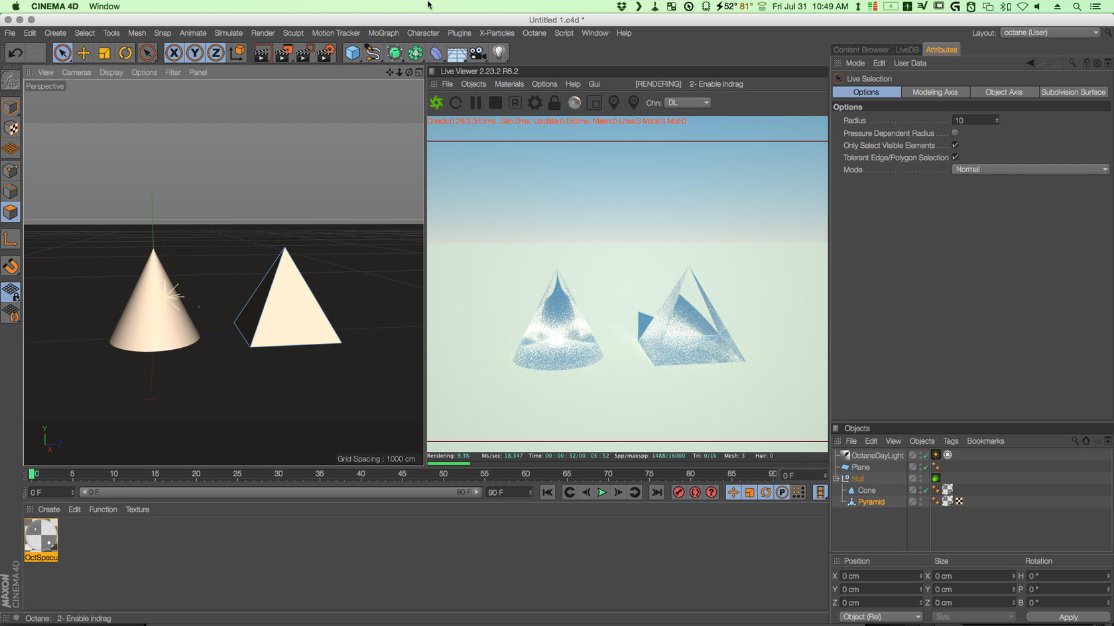
Task: Open the viewport Cameras menu
Action: pos(77,72)
